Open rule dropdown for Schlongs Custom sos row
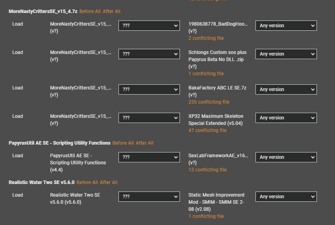This screenshot has height=225, width=335. click(x=149, y=54)
